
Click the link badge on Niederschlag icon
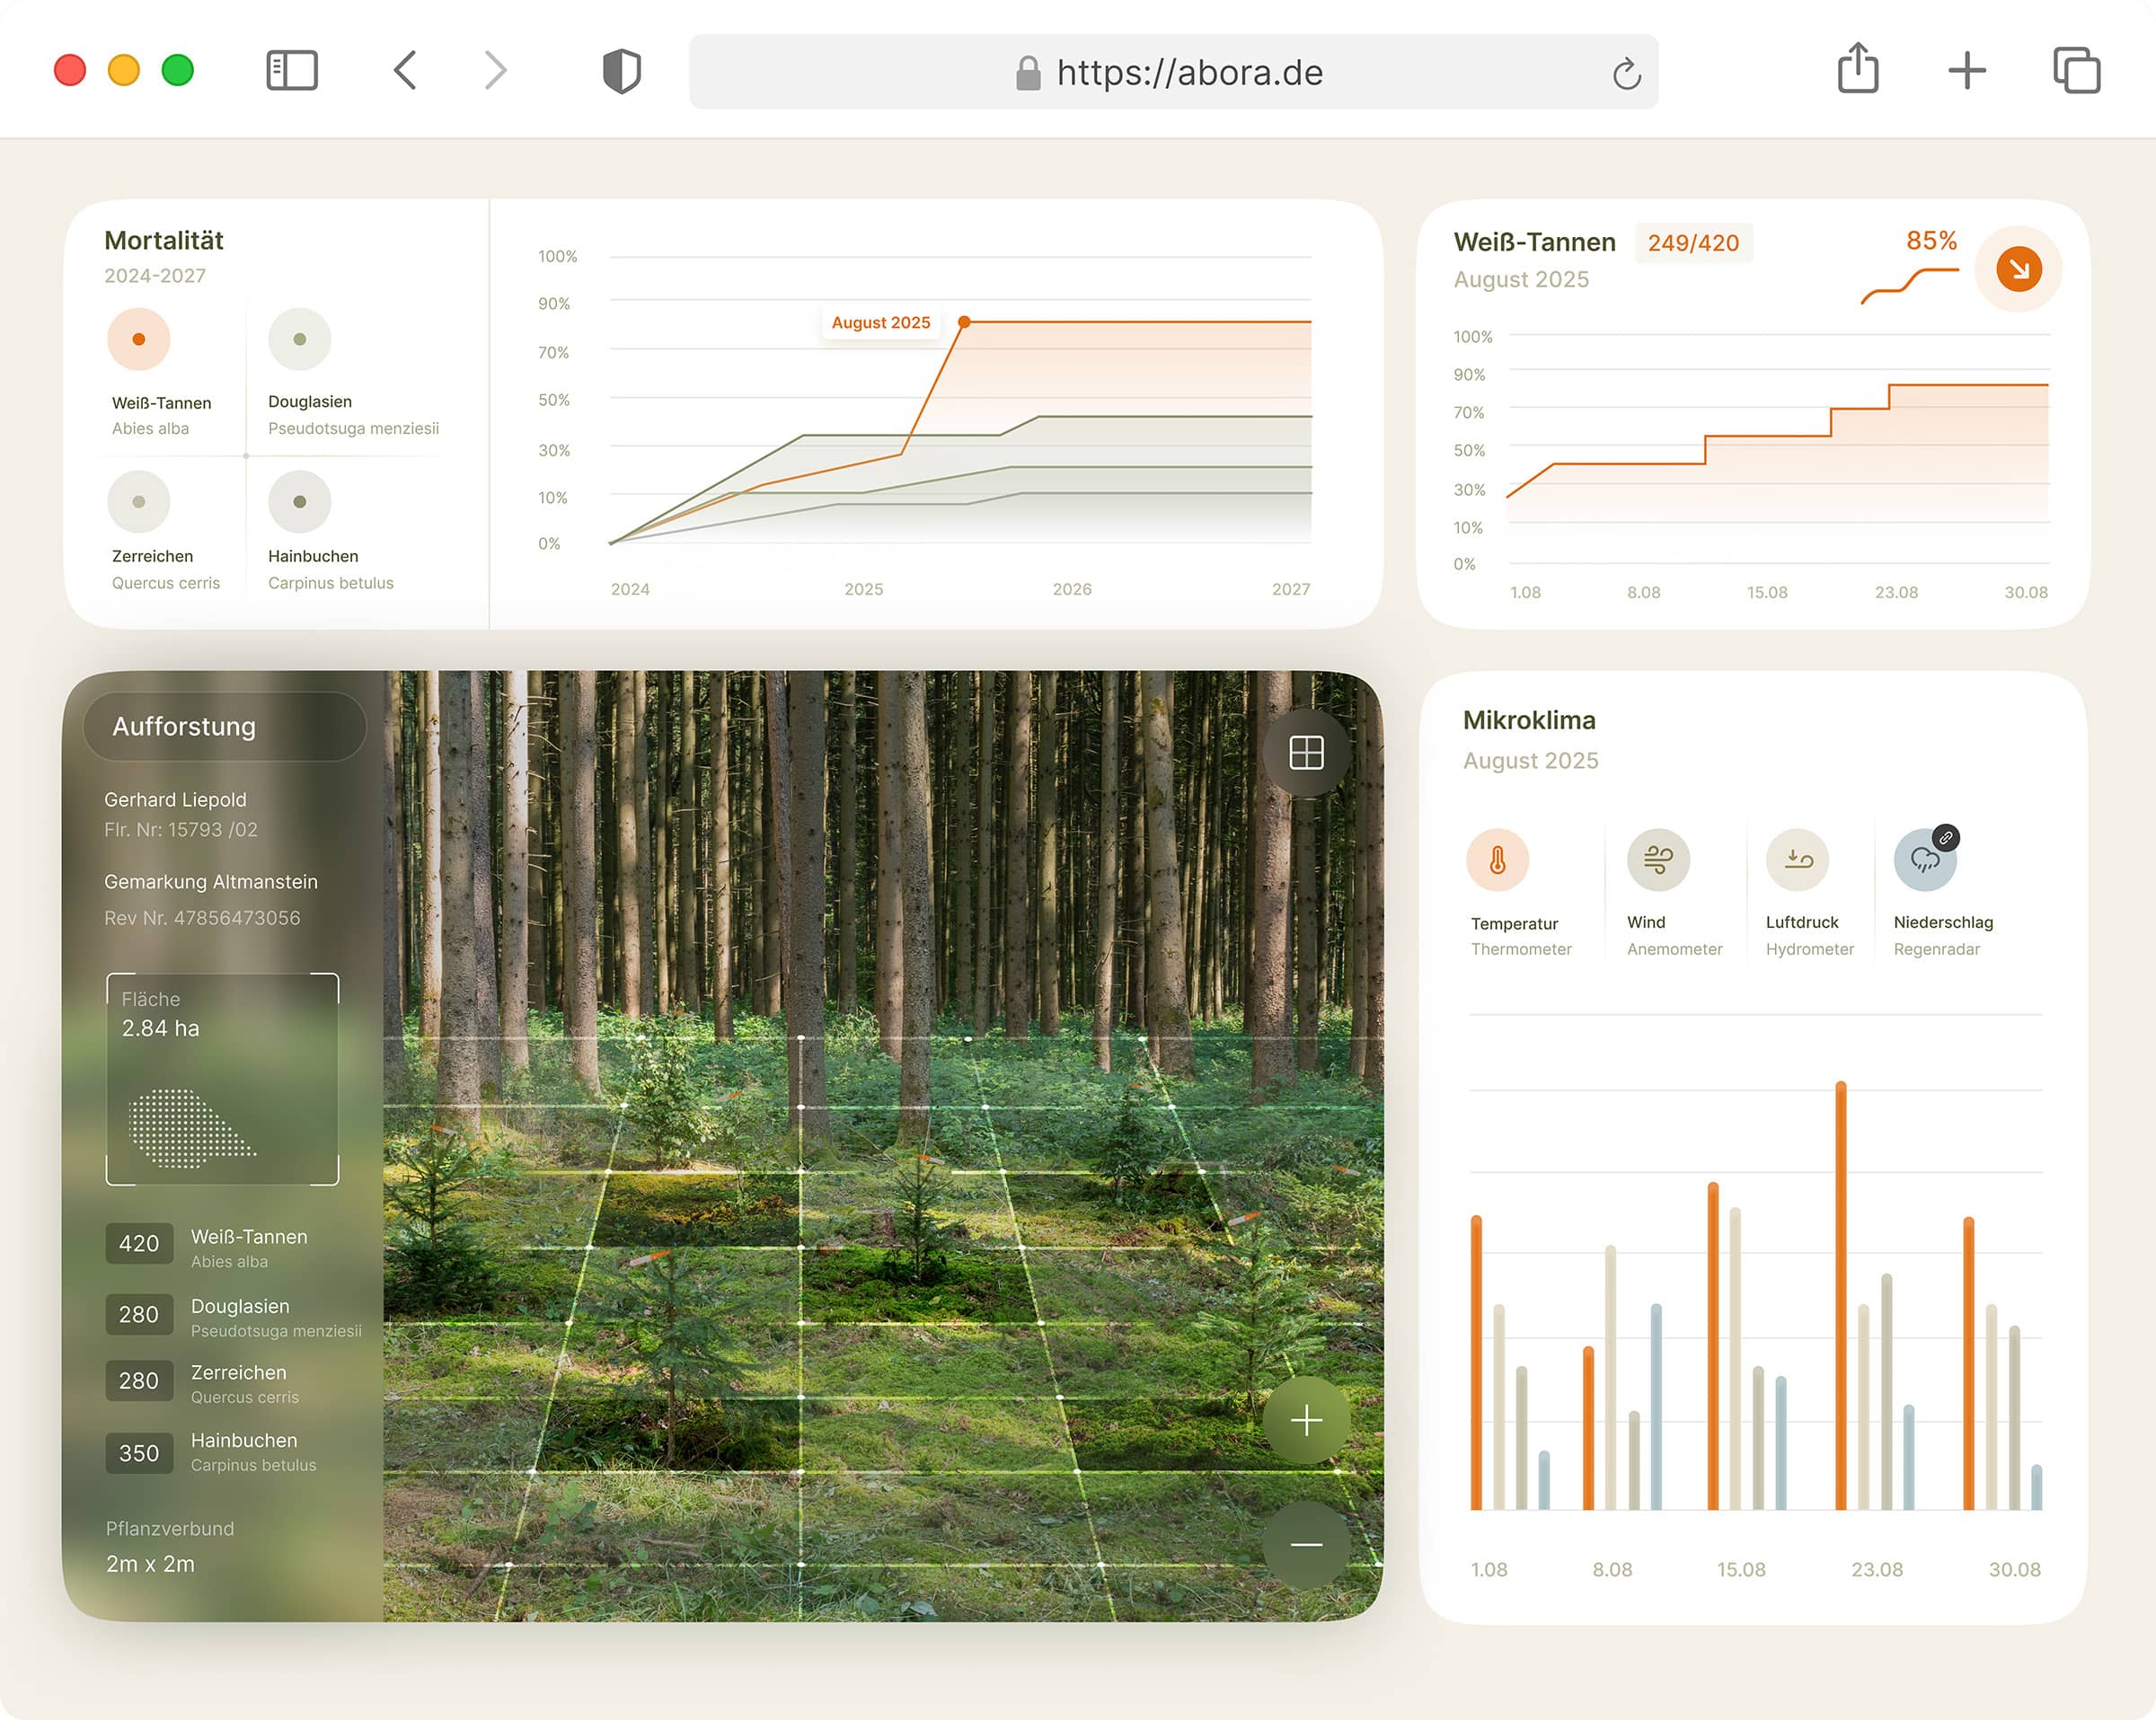point(1946,838)
